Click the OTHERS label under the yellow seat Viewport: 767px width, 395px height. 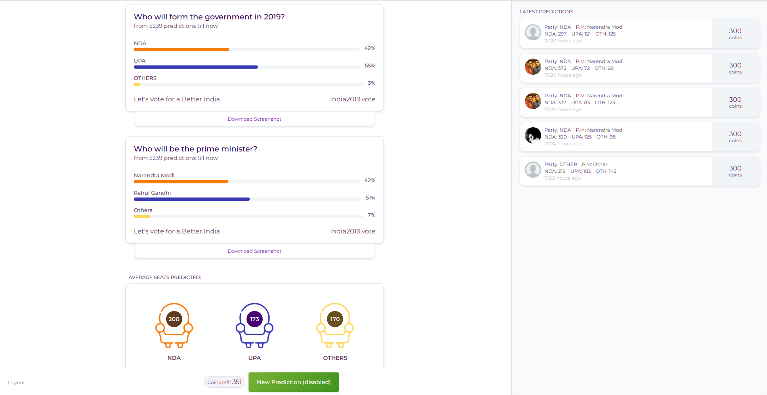(335, 358)
